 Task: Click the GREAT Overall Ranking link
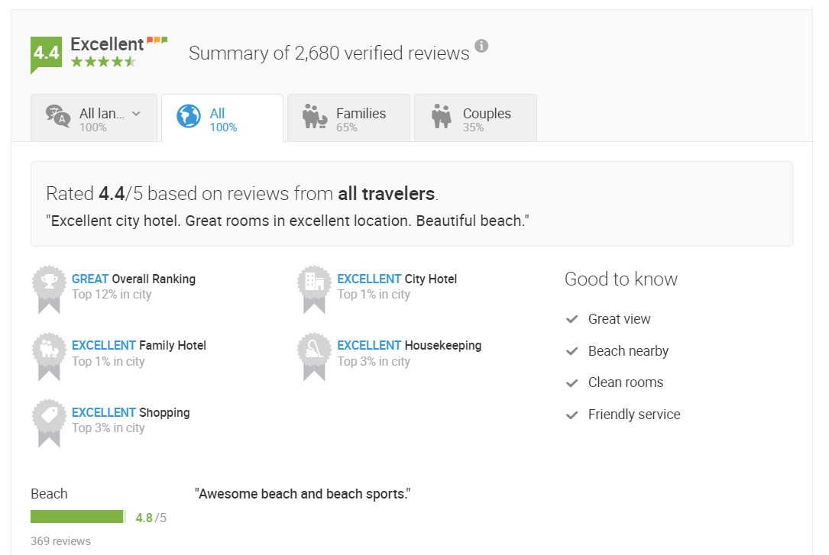tap(134, 279)
